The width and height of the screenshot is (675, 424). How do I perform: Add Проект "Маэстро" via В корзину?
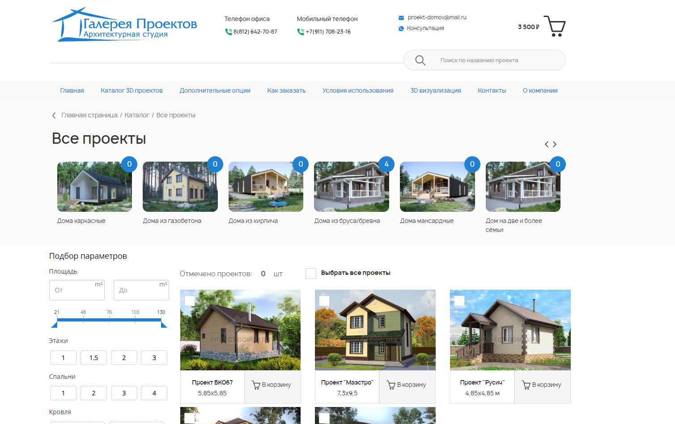(x=408, y=387)
